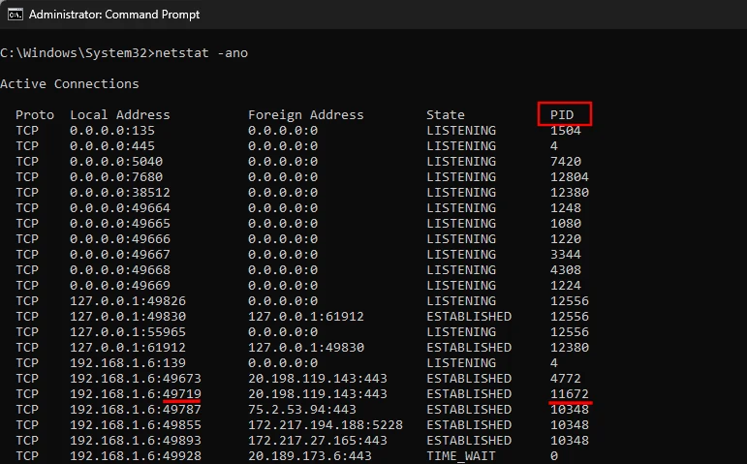Image resolution: width=747 pixels, height=464 pixels.
Task: Select foreign address 172.217.27.165:443
Action: (317, 440)
